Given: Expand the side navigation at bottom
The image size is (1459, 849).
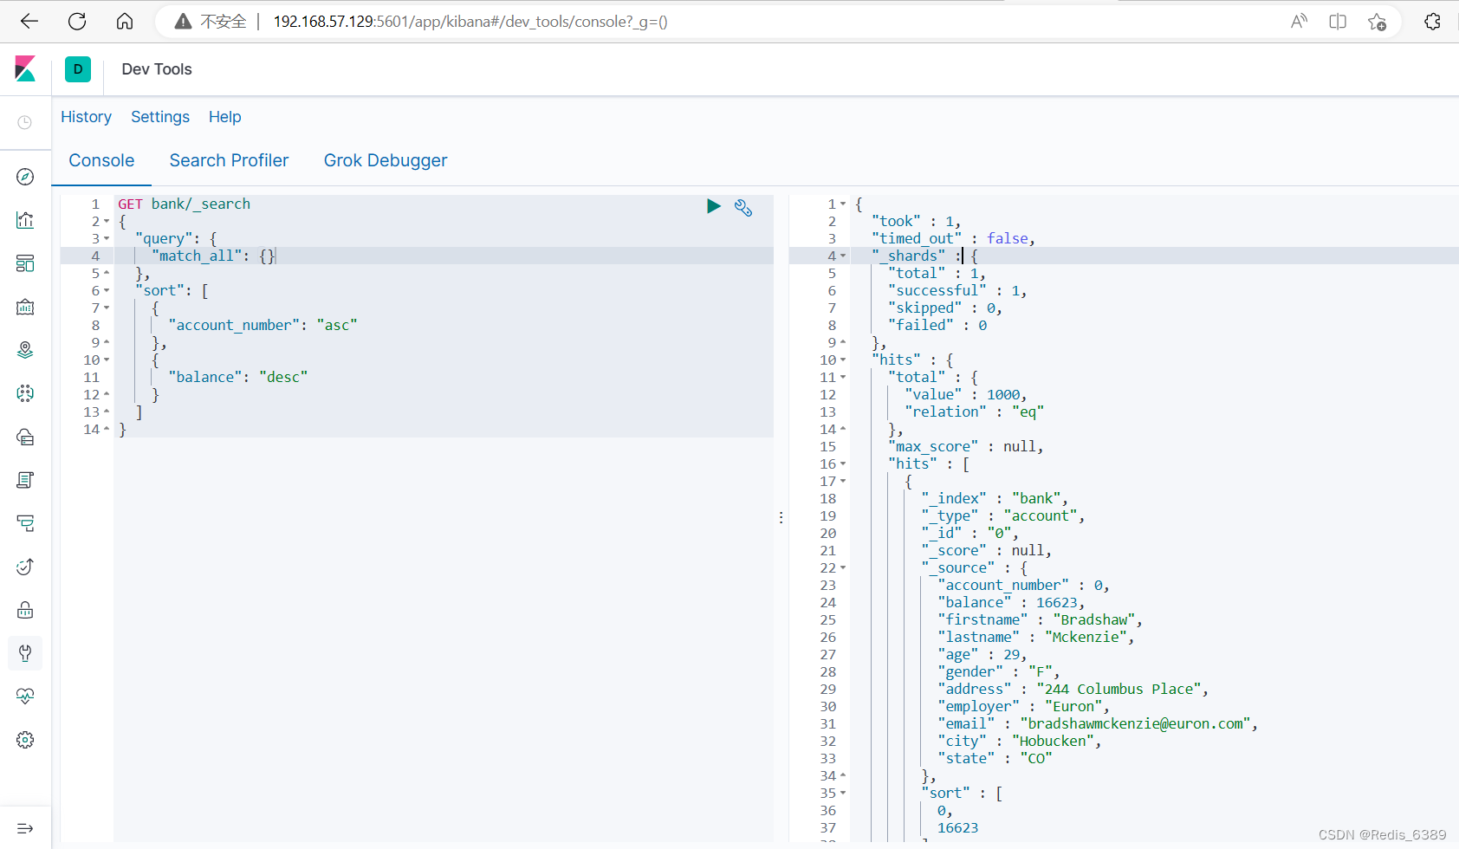Looking at the screenshot, I should 25,828.
